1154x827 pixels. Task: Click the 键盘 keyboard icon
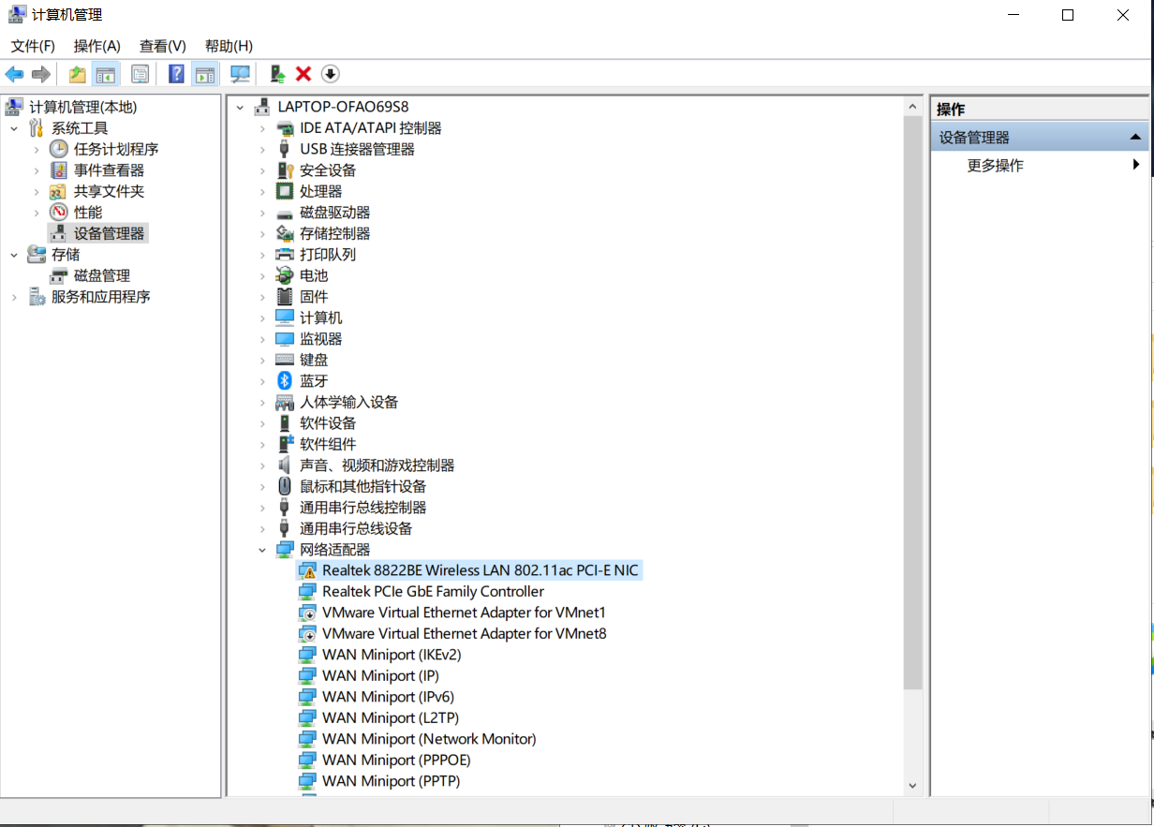[285, 360]
